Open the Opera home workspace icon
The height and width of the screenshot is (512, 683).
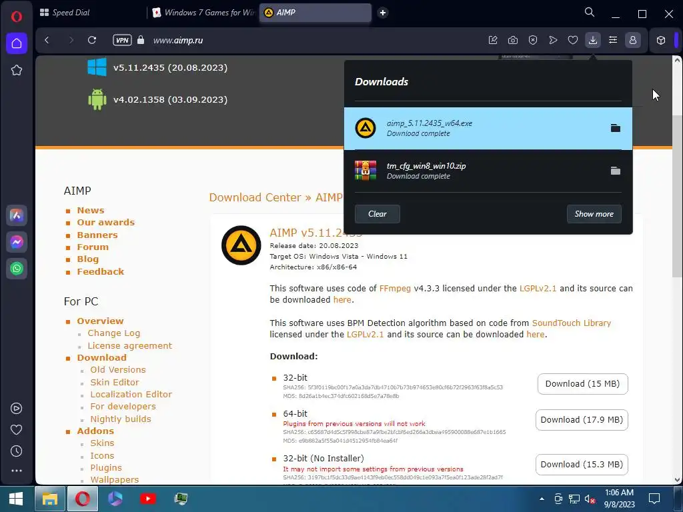click(17, 43)
